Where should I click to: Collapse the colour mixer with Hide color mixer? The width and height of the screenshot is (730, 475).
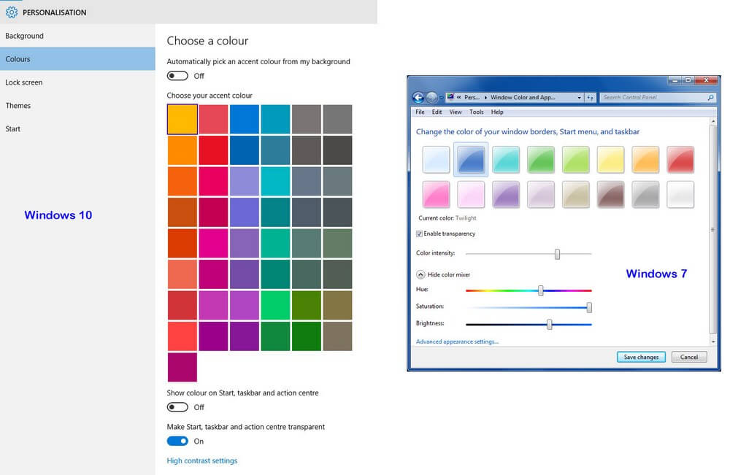click(420, 274)
